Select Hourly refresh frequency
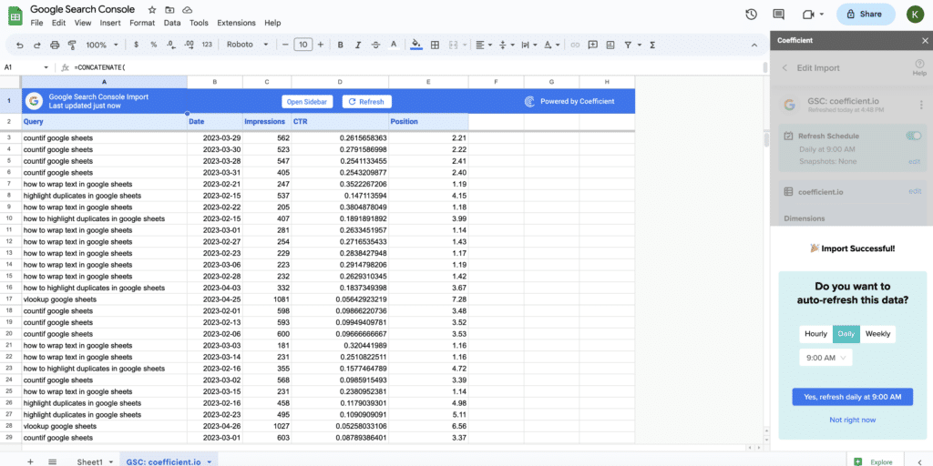 coord(815,334)
